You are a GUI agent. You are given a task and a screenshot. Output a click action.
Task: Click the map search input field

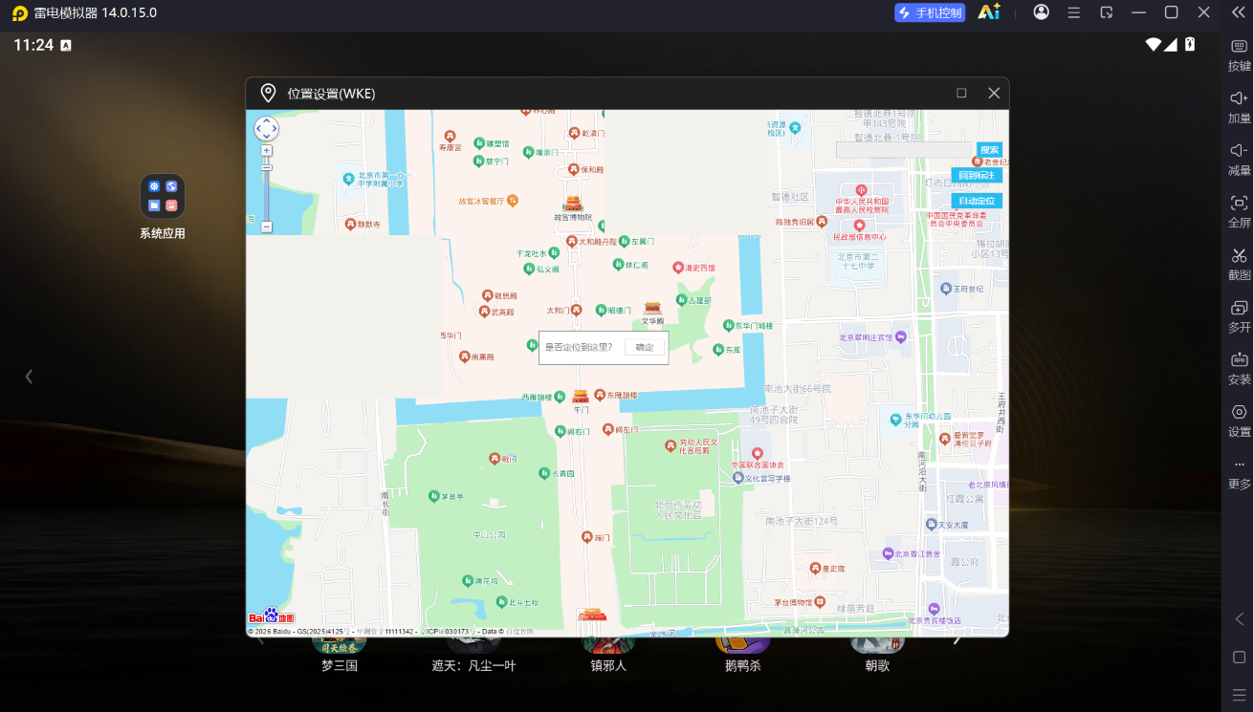[x=904, y=150]
